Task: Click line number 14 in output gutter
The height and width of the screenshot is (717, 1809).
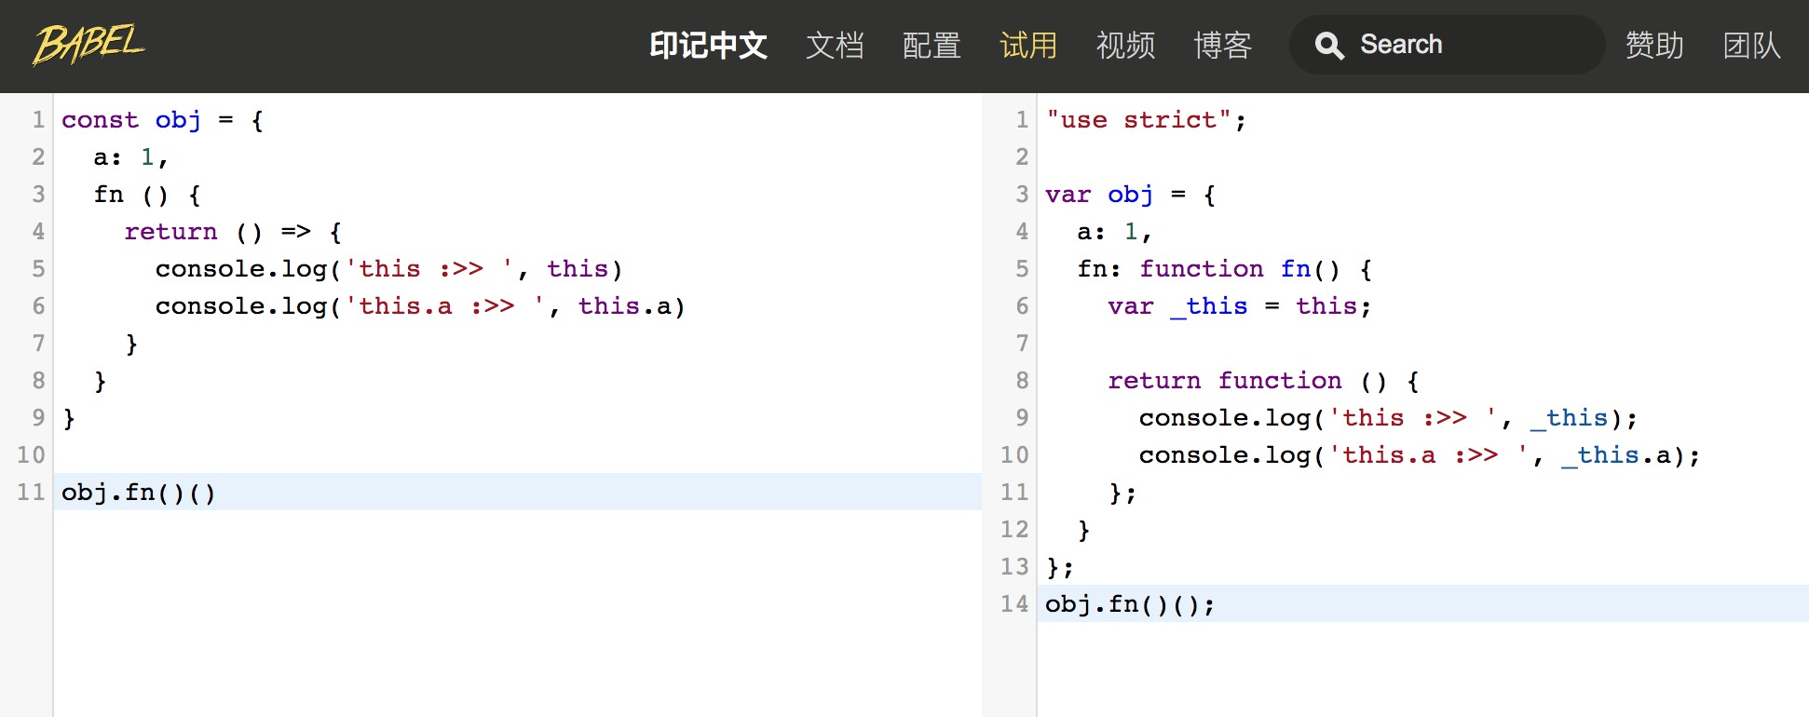Action: (x=1014, y=604)
